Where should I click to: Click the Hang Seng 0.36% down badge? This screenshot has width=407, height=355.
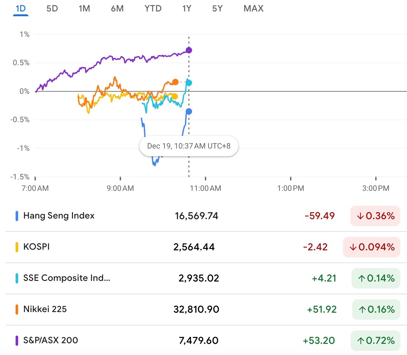click(375, 216)
